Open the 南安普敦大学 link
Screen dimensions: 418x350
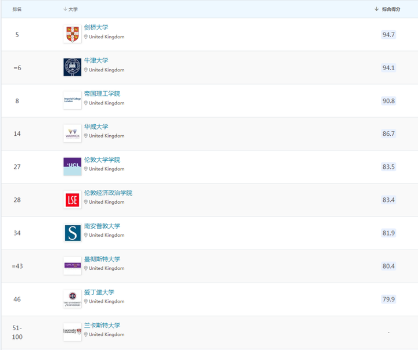point(102,226)
